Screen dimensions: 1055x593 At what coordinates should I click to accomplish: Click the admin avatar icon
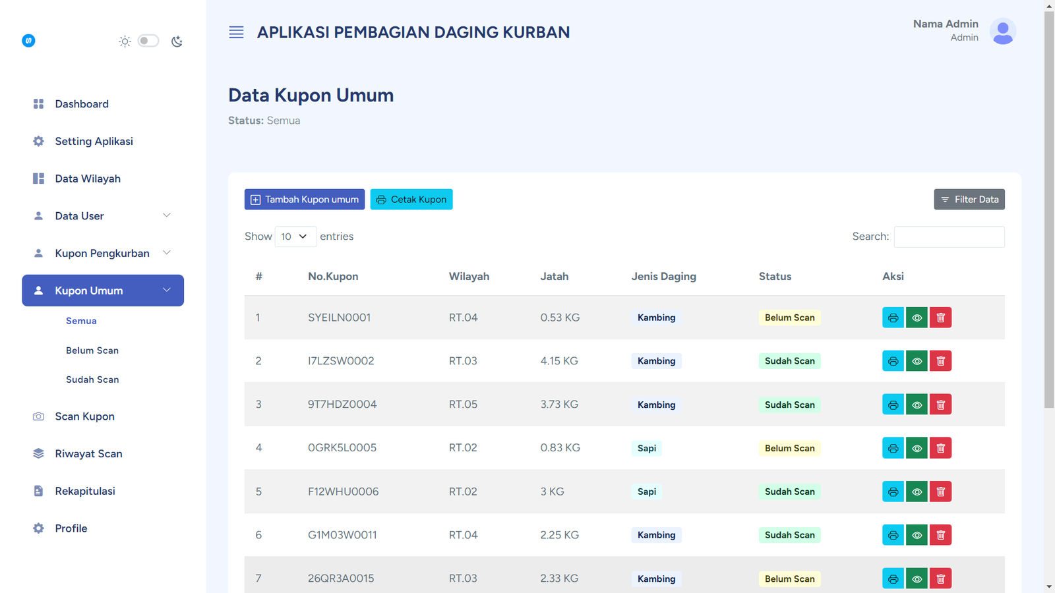pyautogui.click(x=1002, y=31)
